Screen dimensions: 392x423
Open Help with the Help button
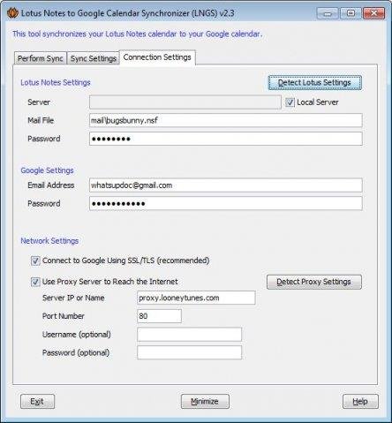pyautogui.click(x=360, y=402)
